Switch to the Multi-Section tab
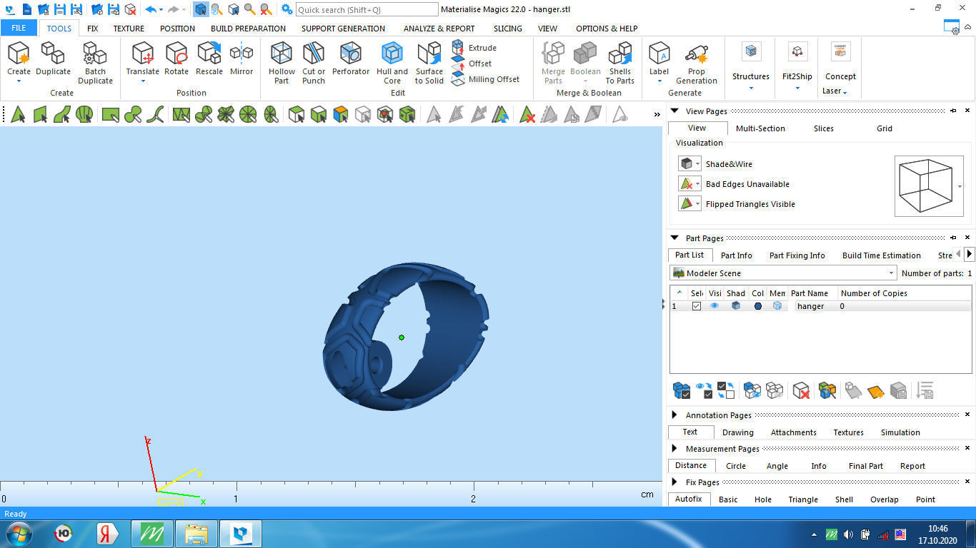 point(760,128)
